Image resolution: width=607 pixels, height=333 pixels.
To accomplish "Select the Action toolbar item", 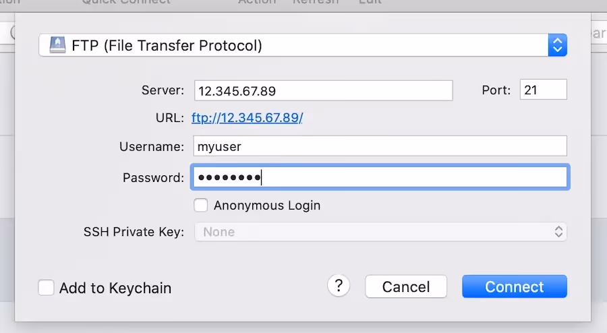I will click(257, 2).
